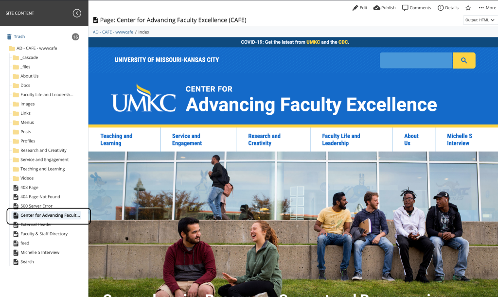Open the Details info icon
498x297 pixels.
click(x=441, y=8)
